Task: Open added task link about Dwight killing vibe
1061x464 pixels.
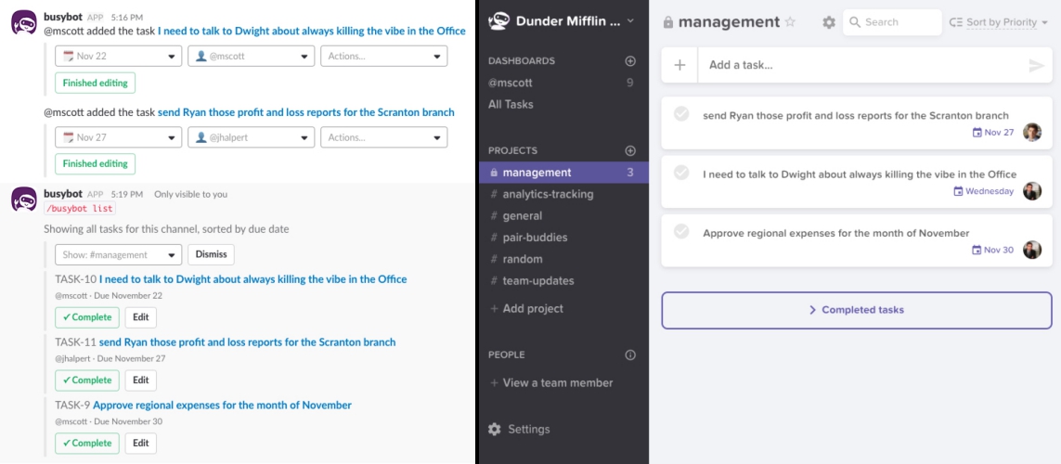Action: [312, 31]
